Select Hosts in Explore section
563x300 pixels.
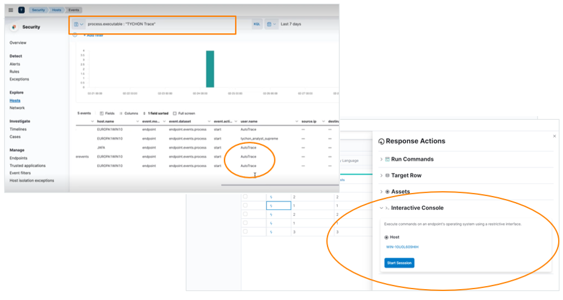[x=15, y=101]
